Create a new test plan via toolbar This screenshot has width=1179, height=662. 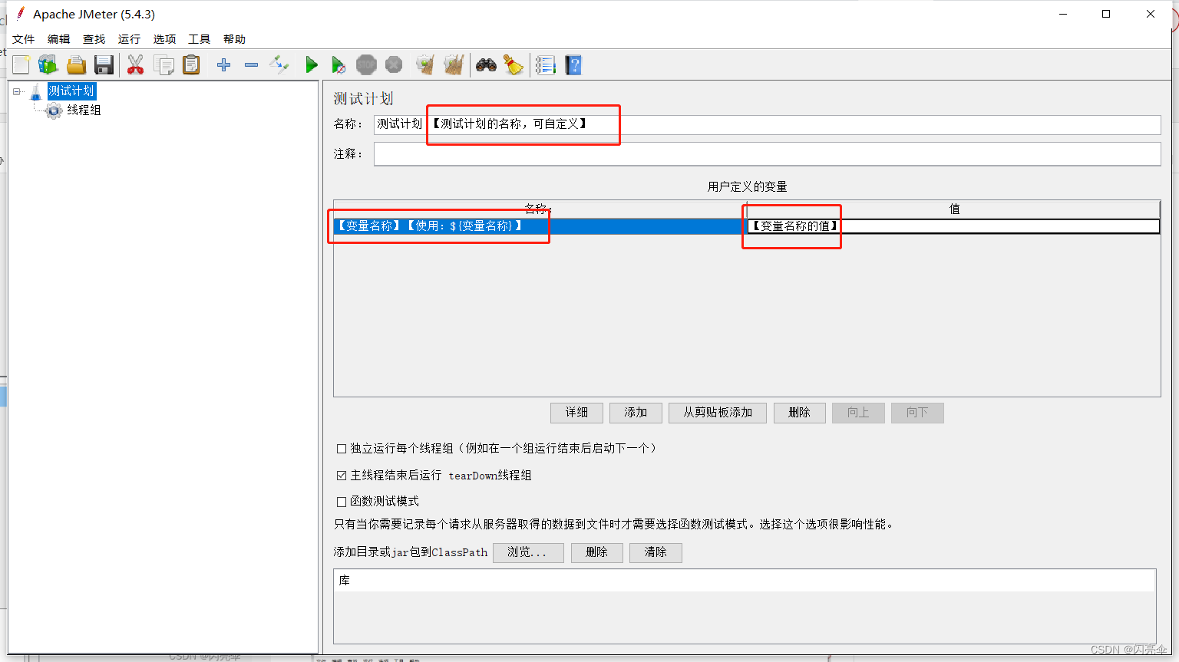(21, 65)
